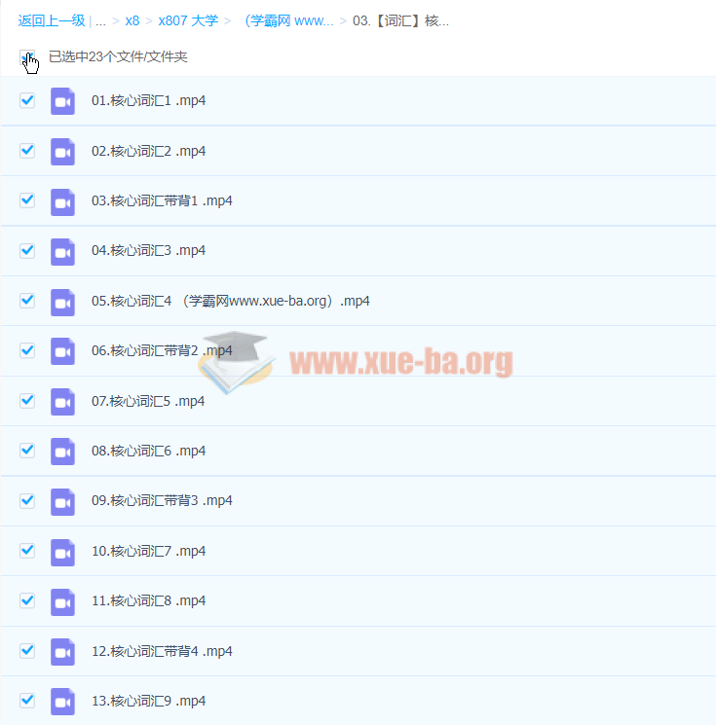This screenshot has height=725, width=716.
Task: Click video icon next to 09.核心词汇带背3 .mp4
Action: tap(62, 501)
